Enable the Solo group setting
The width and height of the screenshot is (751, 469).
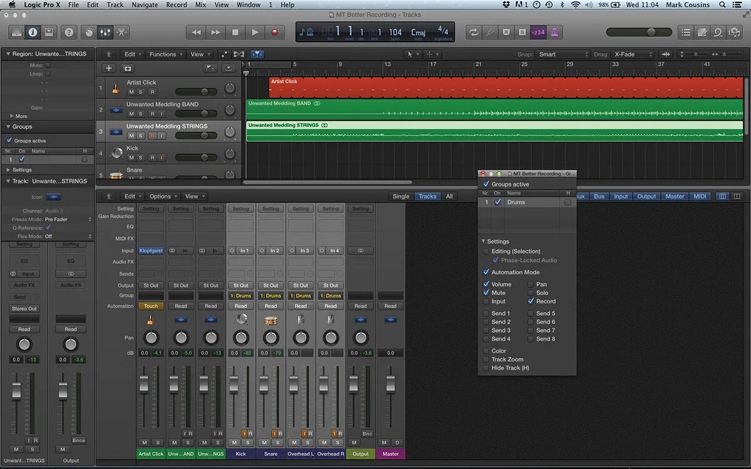point(531,293)
